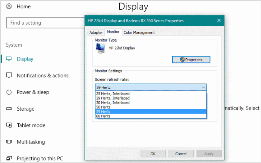
Task: Click the Home gear icon
Action: tap(9, 6)
